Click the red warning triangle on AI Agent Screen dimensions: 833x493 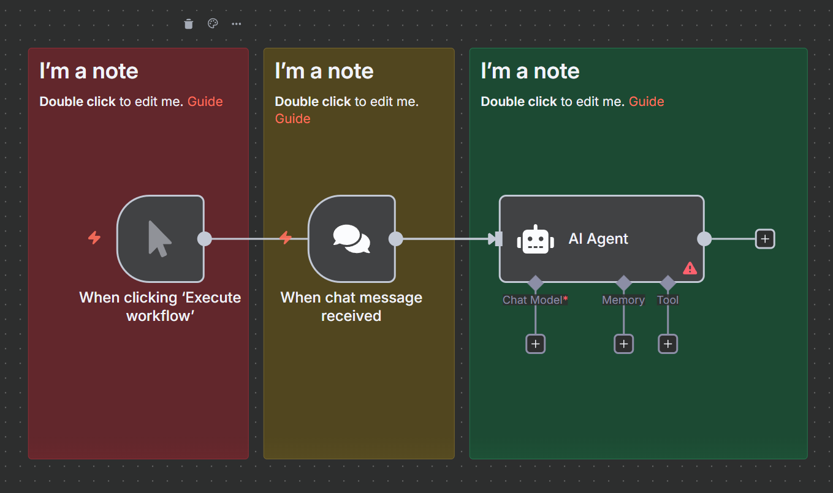[690, 268]
